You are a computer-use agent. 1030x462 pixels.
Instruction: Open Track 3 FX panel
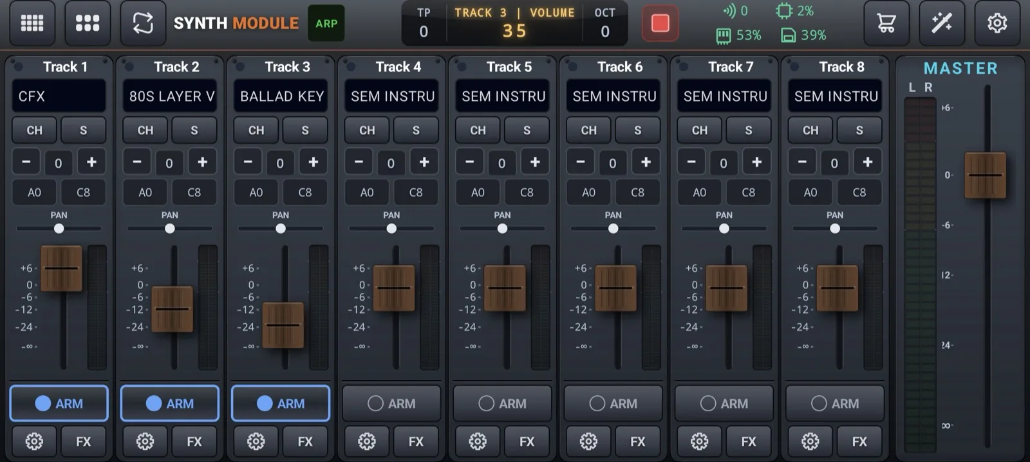[304, 441]
